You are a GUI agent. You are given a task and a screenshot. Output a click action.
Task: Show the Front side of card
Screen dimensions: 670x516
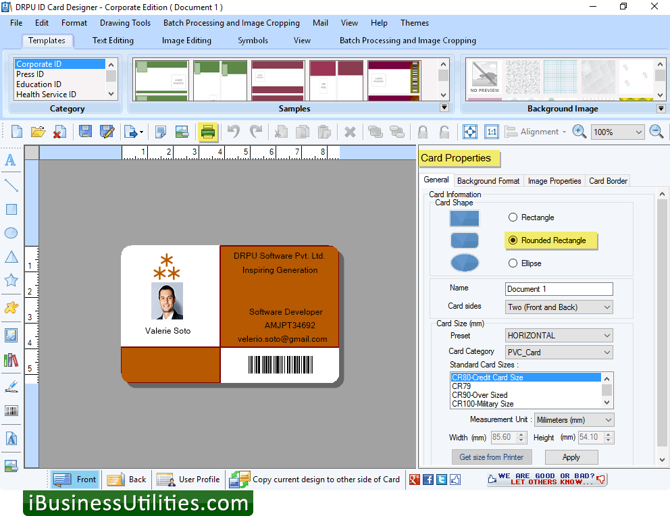coord(75,480)
